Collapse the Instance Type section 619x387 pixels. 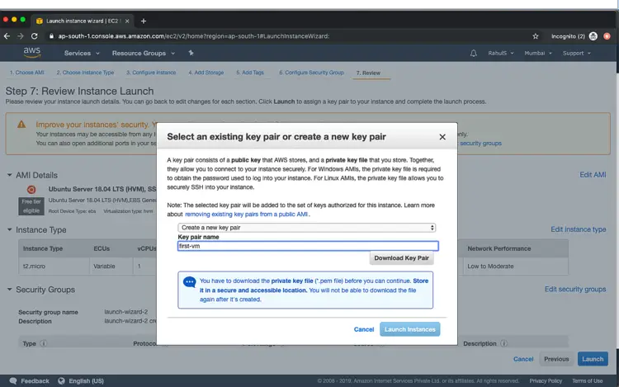(9, 229)
